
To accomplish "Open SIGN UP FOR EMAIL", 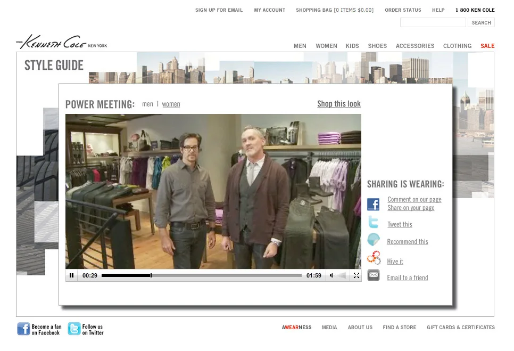I will 219,10.
